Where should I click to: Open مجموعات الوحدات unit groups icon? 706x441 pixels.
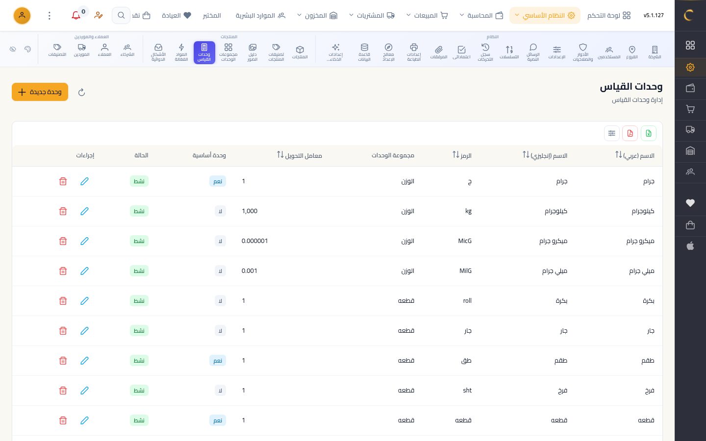click(x=228, y=52)
